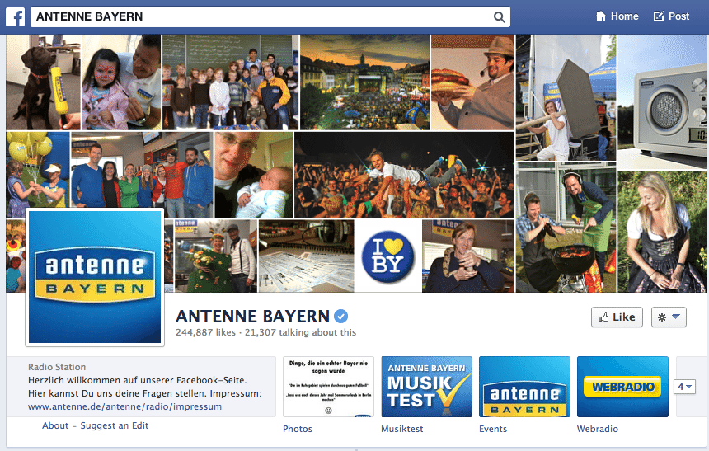Click the crowd surfing cover photo
This screenshot has height=451, width=709.
pos(404,175)
